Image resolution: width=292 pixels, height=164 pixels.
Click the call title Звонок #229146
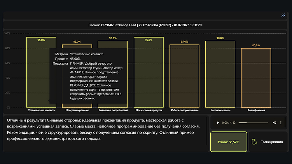(x=145, y=25)
